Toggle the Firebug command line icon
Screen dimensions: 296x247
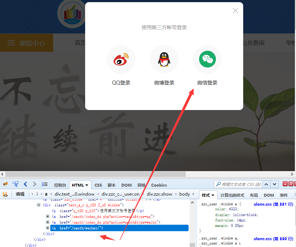44,184
